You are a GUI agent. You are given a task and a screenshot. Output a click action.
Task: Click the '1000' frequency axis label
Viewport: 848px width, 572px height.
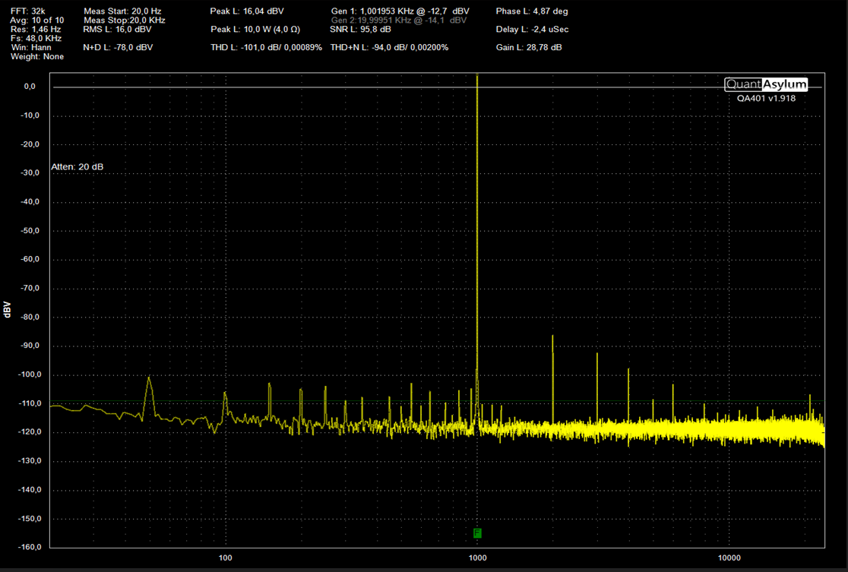(x=477, y=558)
